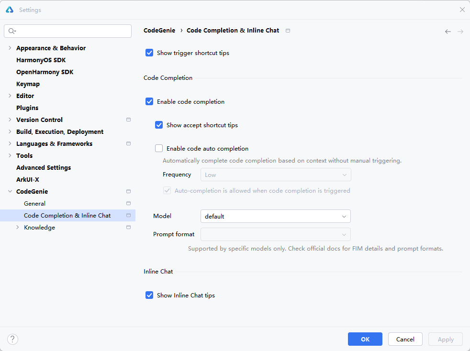The height and width of the screenshot is (351, 470).
Task: Open the Keymap settings page
Action: (28, 84)
